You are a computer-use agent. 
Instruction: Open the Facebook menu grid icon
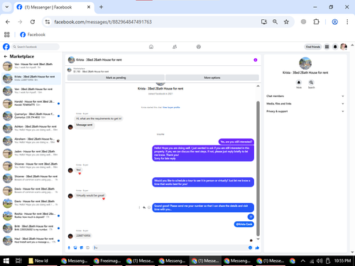tap(327, 47)
